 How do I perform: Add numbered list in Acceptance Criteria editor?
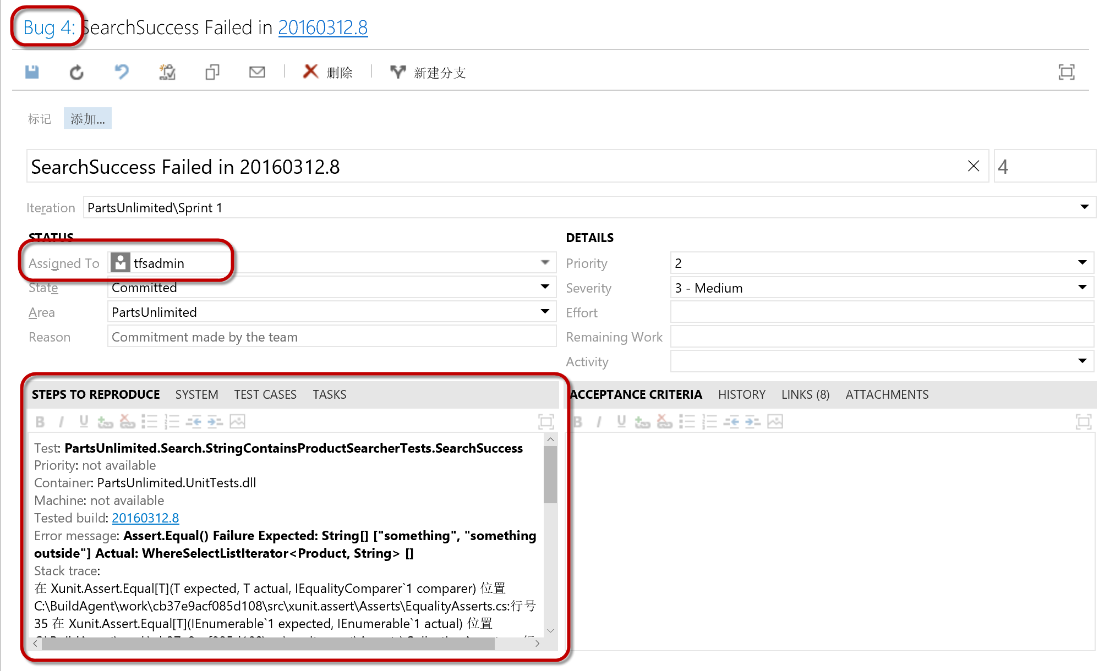coord(709,422)
